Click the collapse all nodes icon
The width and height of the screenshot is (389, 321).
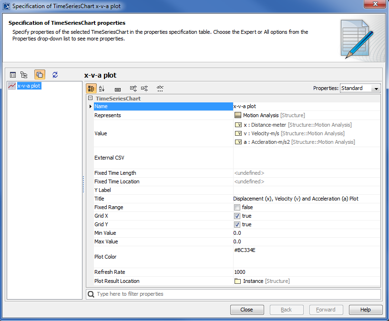145,89
